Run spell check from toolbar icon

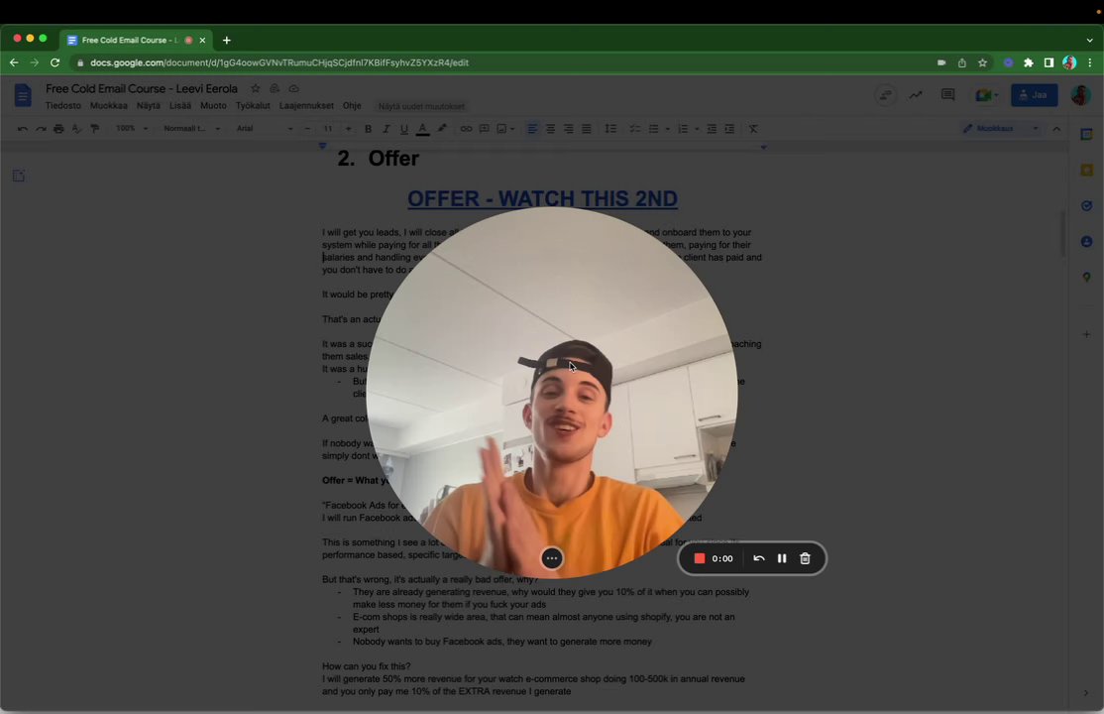tap(76, 129)
